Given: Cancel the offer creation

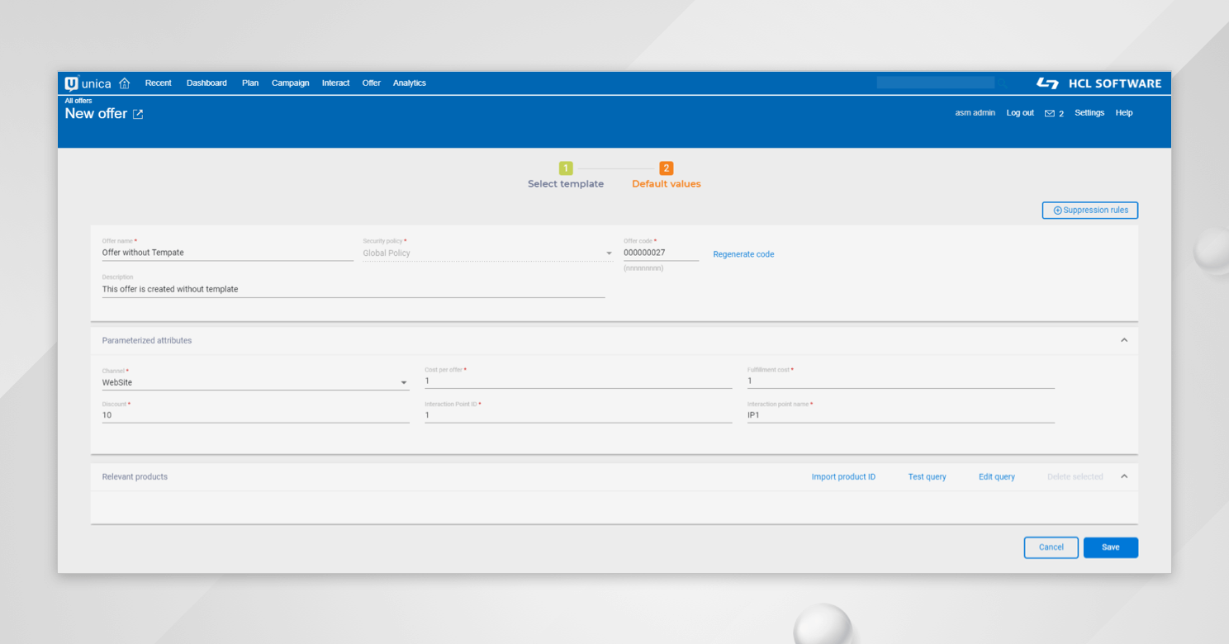Looking at the screenshot, I should click(x=1051, y=547).
